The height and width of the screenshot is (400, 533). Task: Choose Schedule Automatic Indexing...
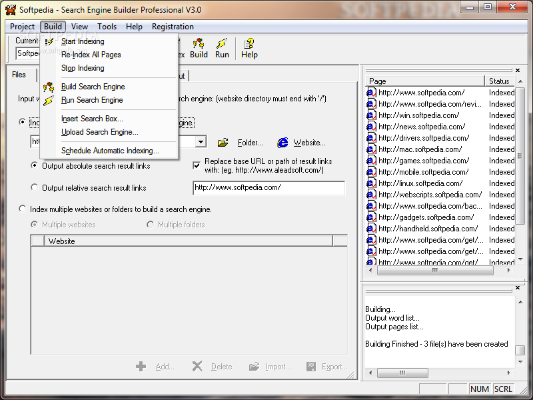(109, 151)
